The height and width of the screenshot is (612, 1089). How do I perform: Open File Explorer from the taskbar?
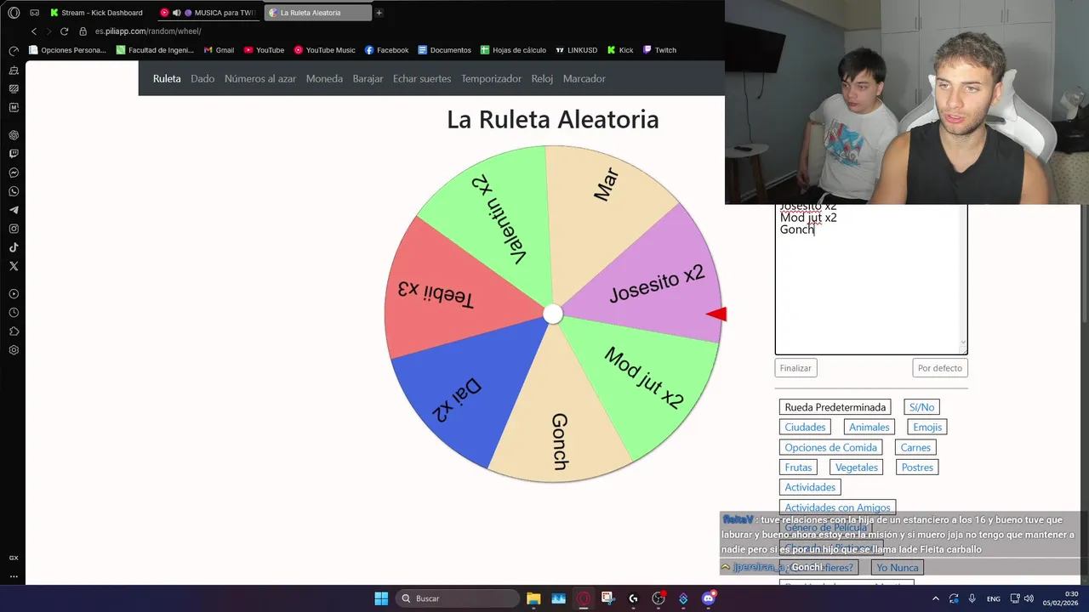click(x=533, y=598)
